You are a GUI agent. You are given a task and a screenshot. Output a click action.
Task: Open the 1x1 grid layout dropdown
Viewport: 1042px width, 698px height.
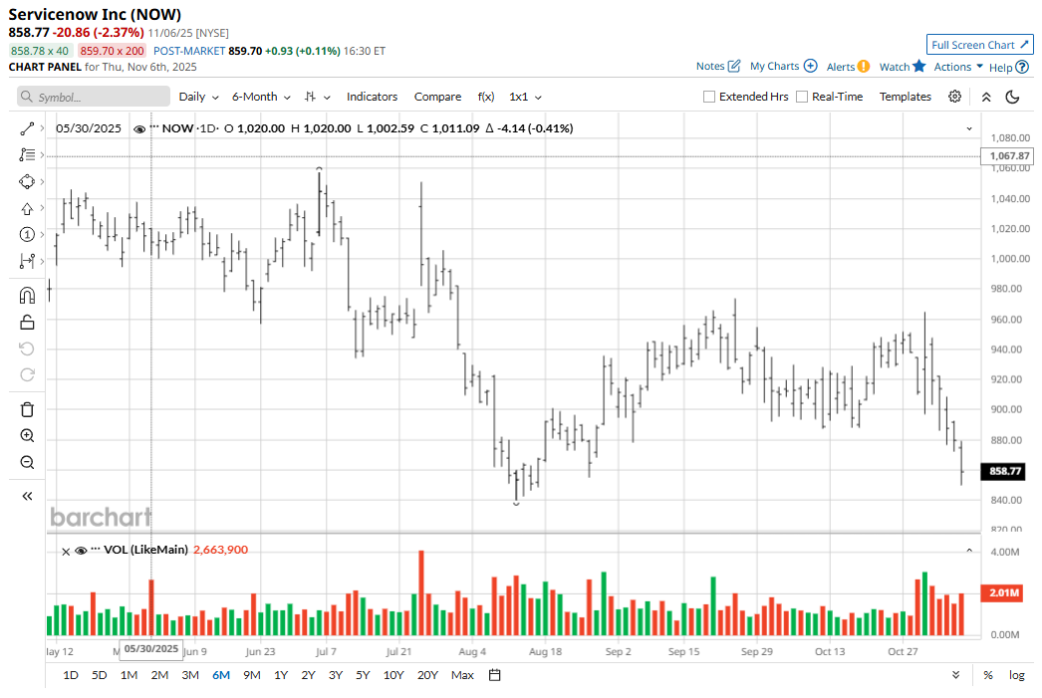tap(525, 97)
